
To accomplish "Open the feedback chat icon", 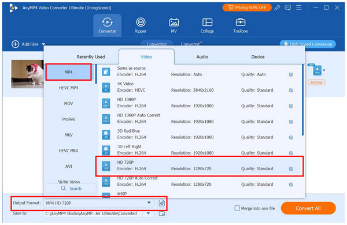I will point(287,7).
